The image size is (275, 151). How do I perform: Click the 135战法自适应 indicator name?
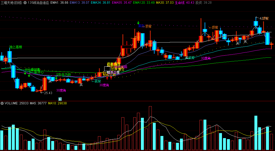pos(38,3)
